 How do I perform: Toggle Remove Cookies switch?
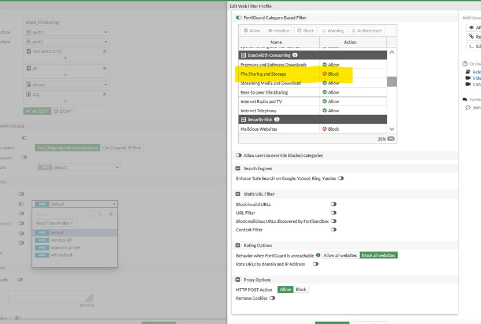pyautogui.click(x=272, y=298)
